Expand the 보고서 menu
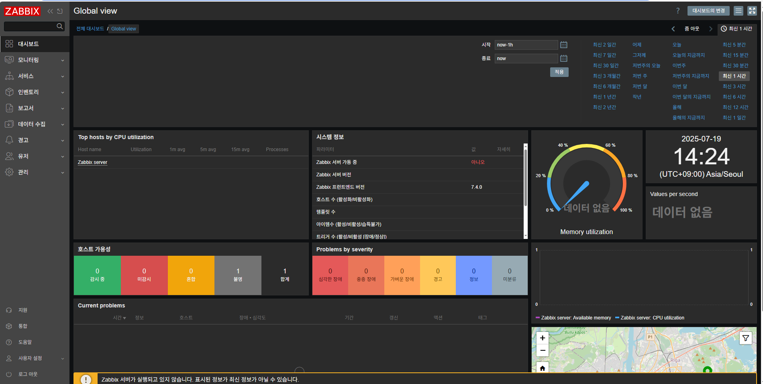 click(x=35, y=108)
